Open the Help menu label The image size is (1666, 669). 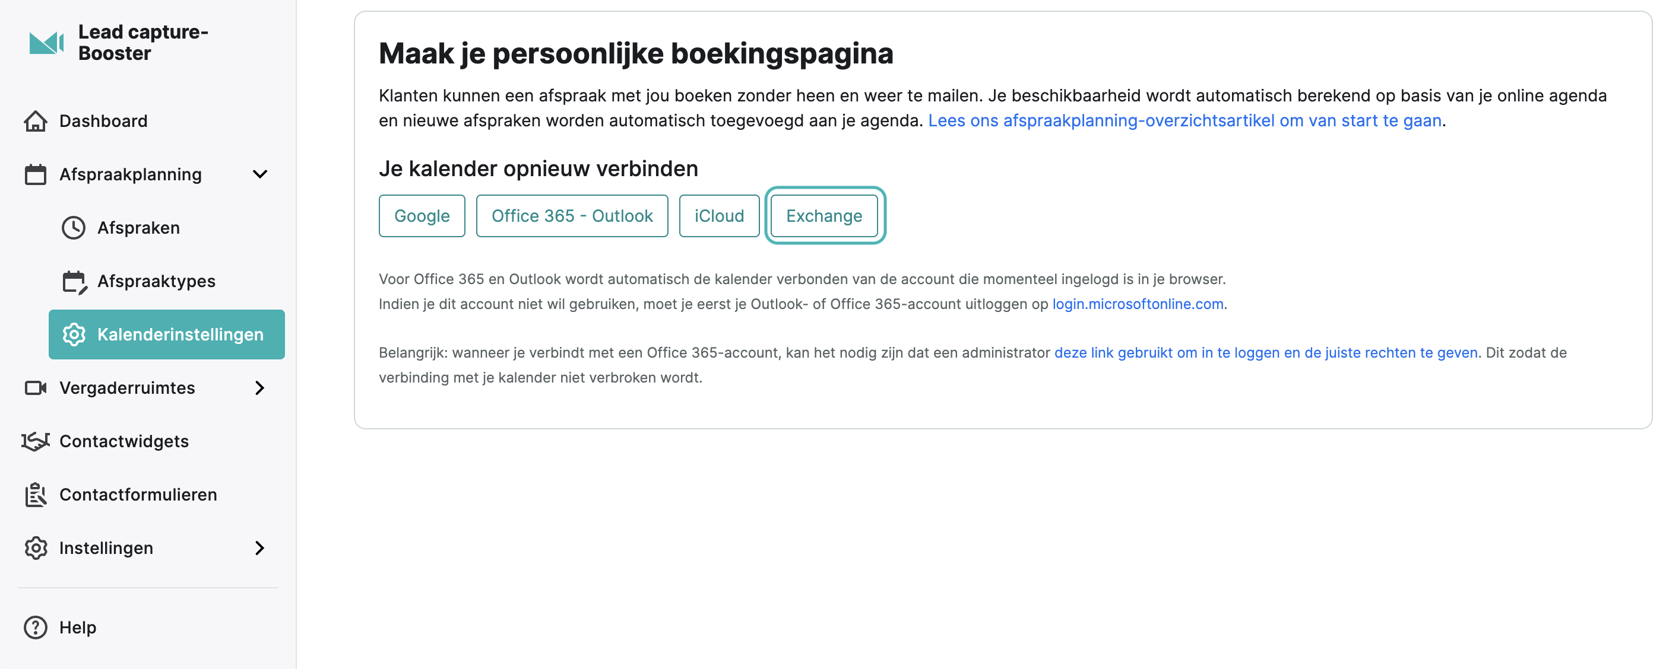point(78,627)
